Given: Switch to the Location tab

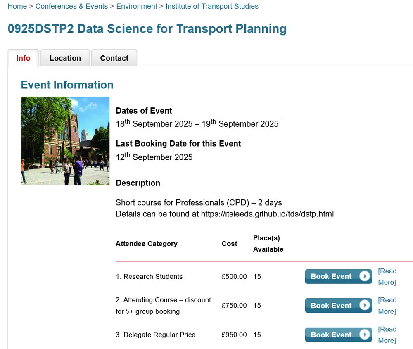Looking at the screenshot, I should [x=65, y=58].
